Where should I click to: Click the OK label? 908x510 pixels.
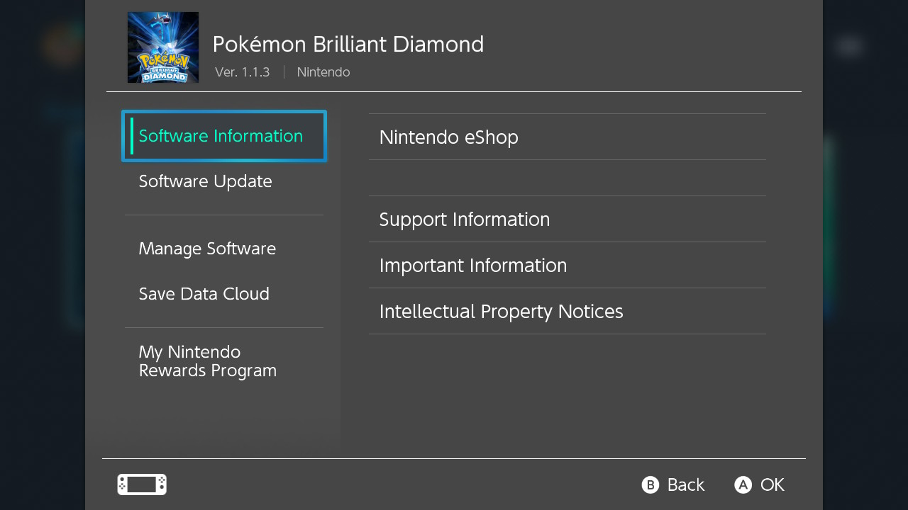tap(773, 484)
